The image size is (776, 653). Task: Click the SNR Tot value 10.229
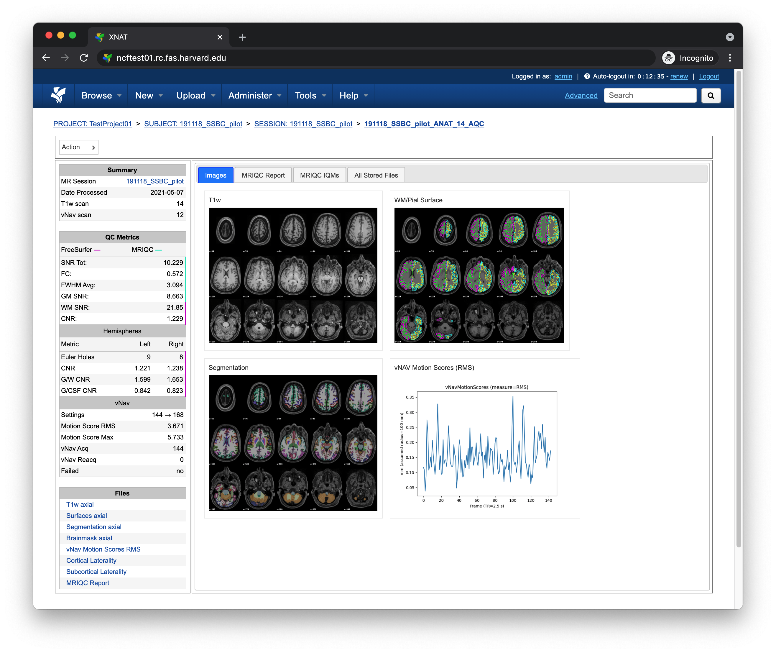click(173, 262)
